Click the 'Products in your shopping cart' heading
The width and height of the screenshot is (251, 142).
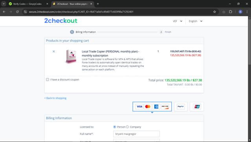(68, 41)
